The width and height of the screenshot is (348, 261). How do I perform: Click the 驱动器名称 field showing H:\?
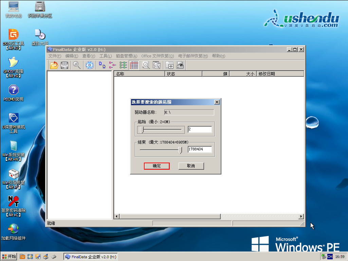pyautogui.click(x=189, y=112)
